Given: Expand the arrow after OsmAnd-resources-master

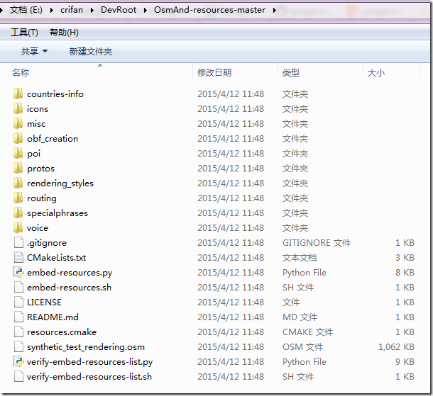Looking at the screenshot, I should click(274, 11).
